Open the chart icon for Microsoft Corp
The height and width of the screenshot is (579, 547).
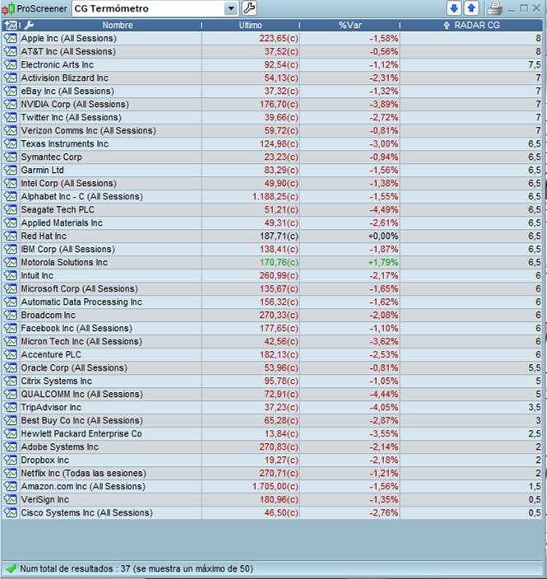(11, 289)
